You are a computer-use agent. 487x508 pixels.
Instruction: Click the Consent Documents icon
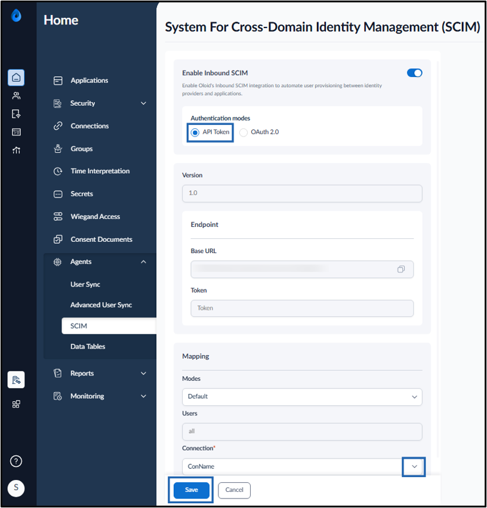58,239
